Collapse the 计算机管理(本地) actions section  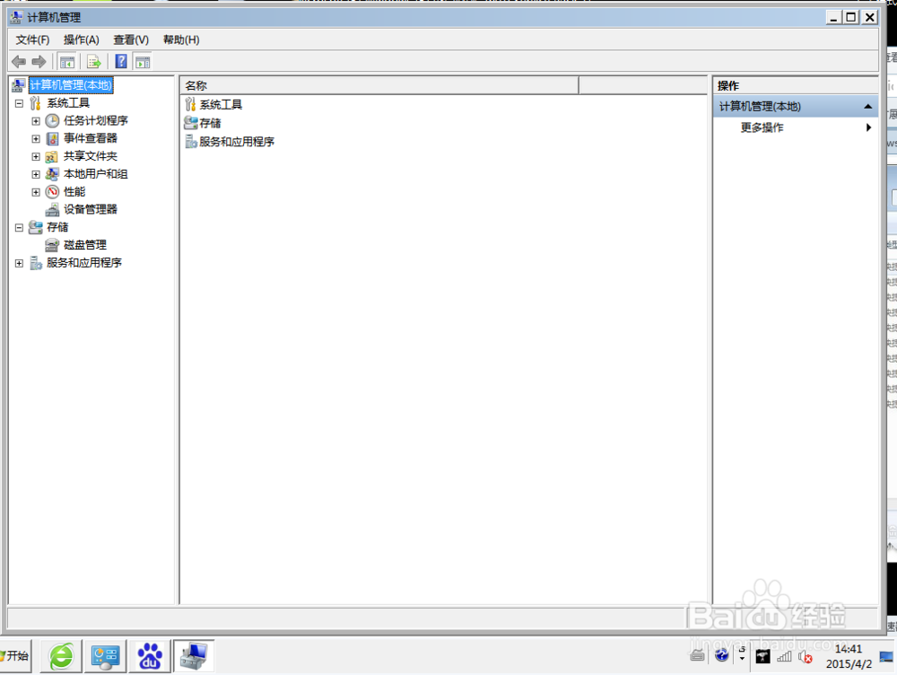[867, 105]
